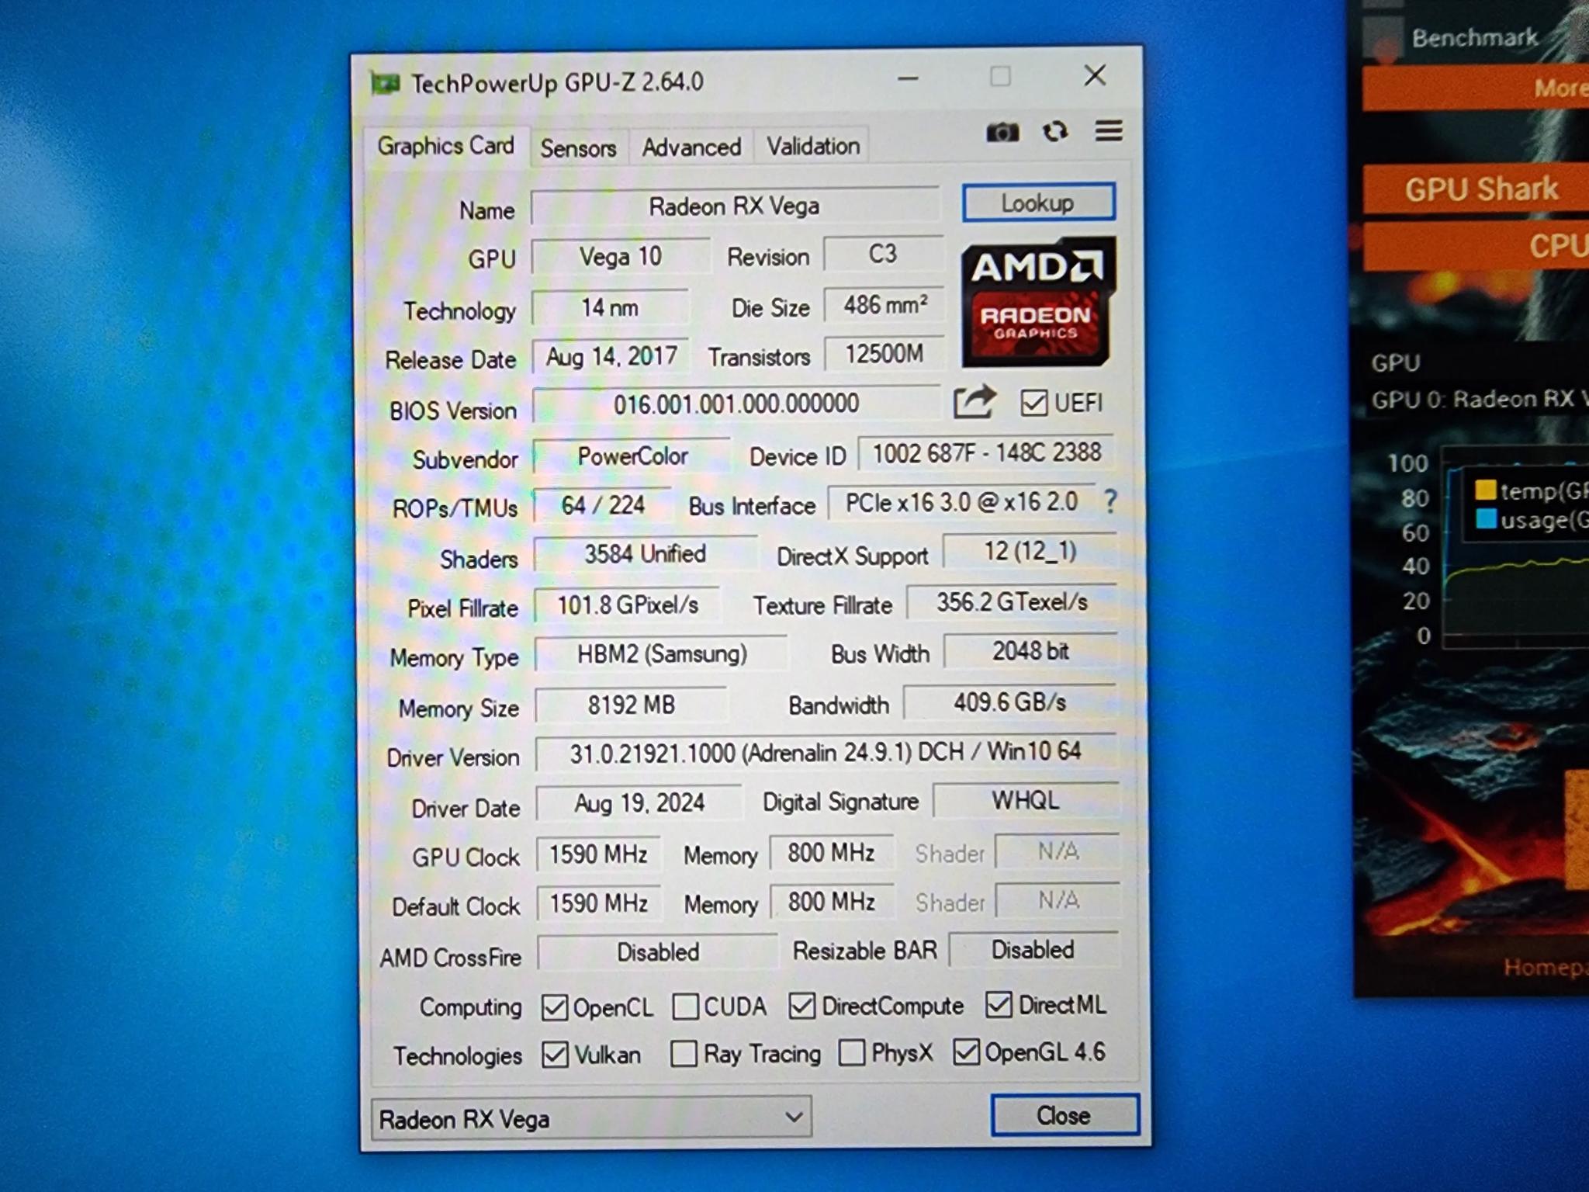
Task: Click the GPU Clock value 1590 MHz
Action: pyautogui.click(x=599, y=854)
